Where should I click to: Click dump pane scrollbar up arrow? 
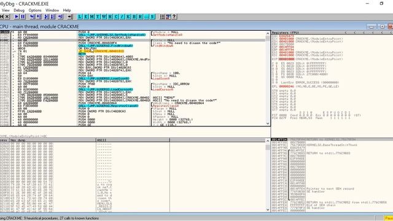coord(268,141)
